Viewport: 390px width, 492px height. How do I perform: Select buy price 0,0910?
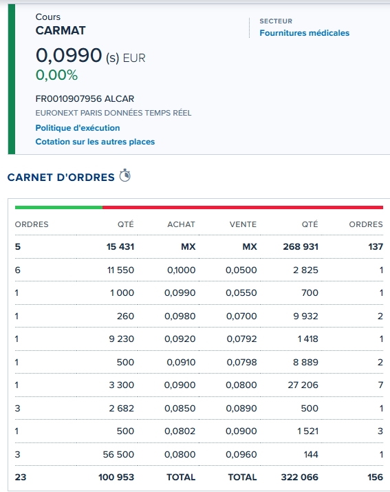(181, 362)
